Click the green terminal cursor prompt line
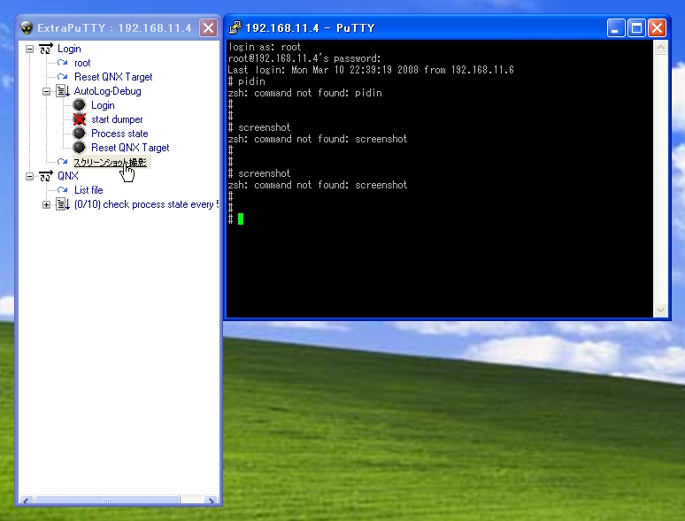This screenshot has width=685, height=521. 236,219
